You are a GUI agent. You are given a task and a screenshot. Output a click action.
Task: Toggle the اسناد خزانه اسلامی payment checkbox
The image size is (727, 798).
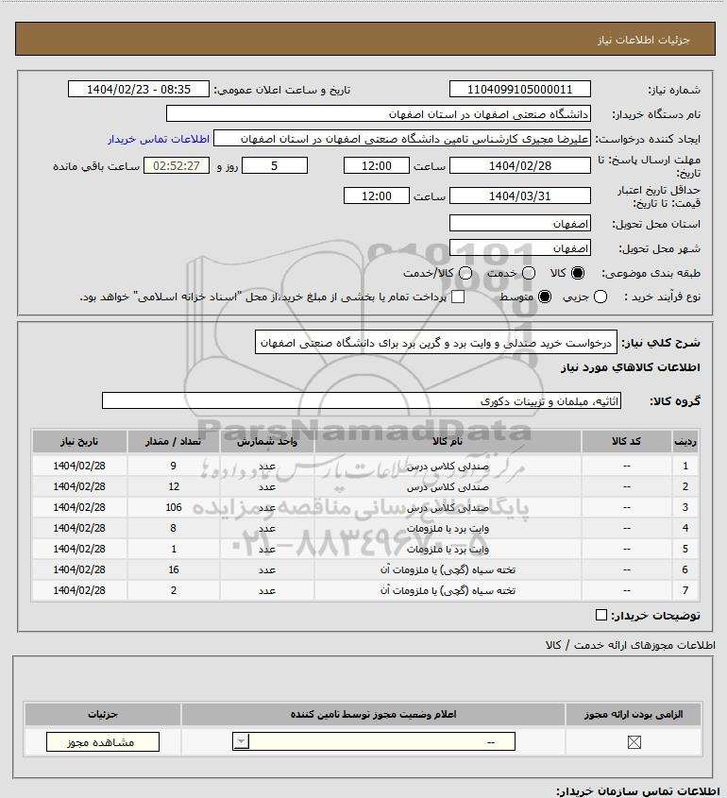point(458,297)
